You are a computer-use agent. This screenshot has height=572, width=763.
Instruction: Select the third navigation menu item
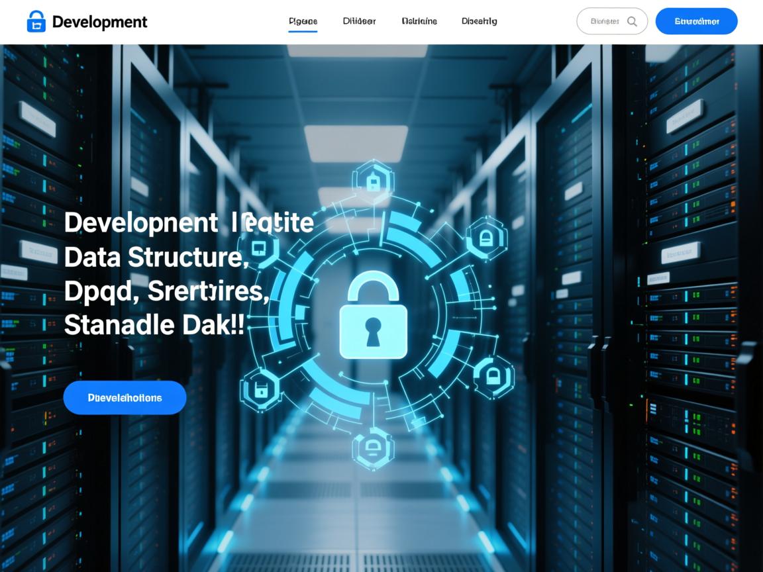pyautogui.click(x=419, y=21)
